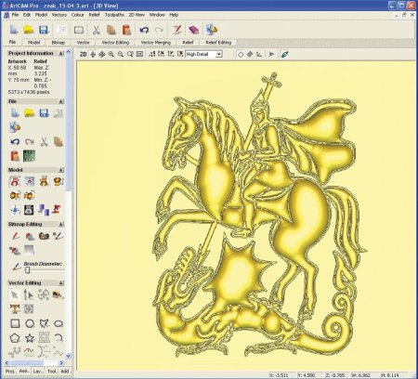Click the Undo arrow in the File panel section

[15, 142]
